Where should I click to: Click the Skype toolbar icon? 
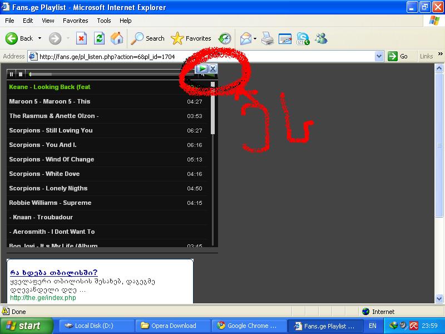pyautogui.click(x=303, y=38)
